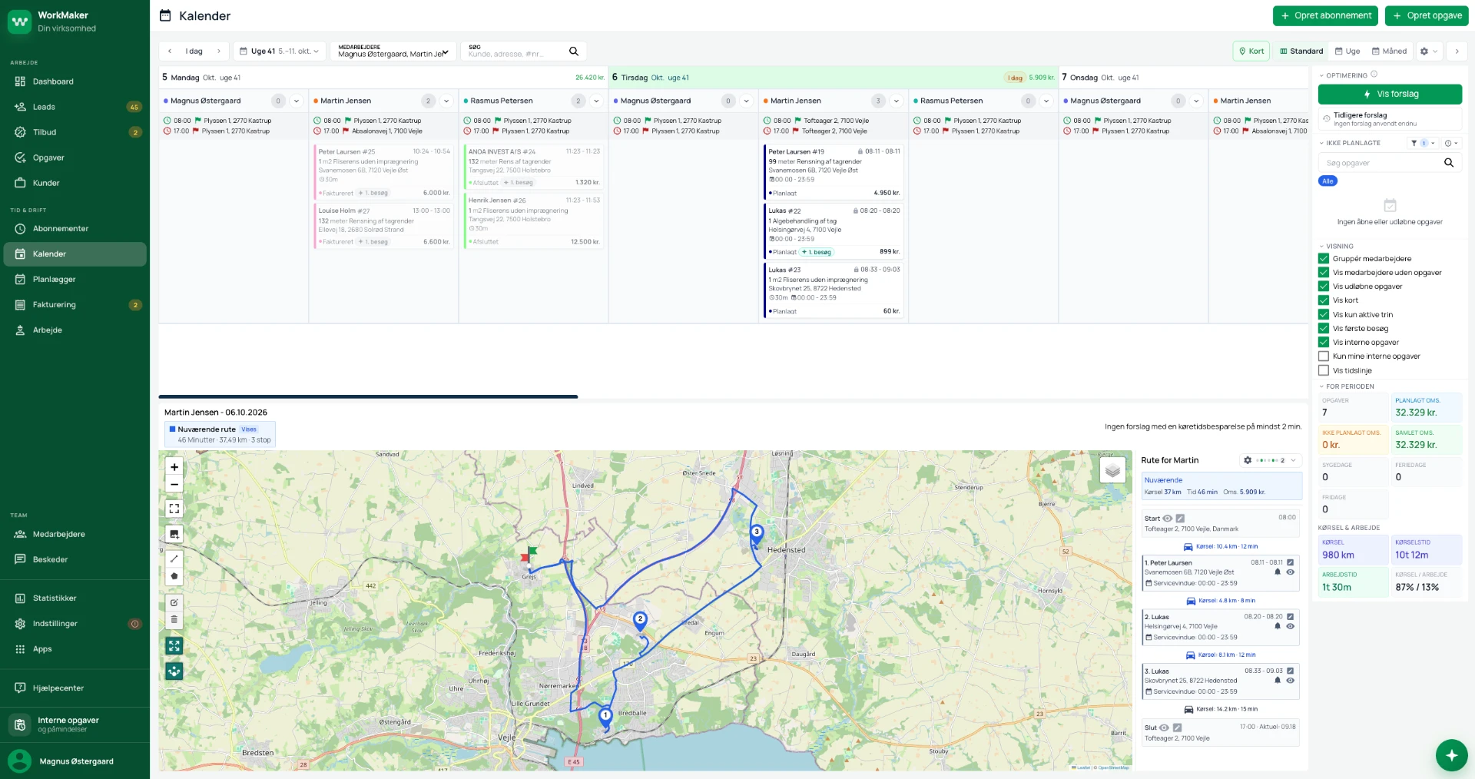Image resolution: width=1475 pixels, height=779 pixels.
Task: Click bell icon on Skovbrynet 25 route stop
Action: (1278, 681)
